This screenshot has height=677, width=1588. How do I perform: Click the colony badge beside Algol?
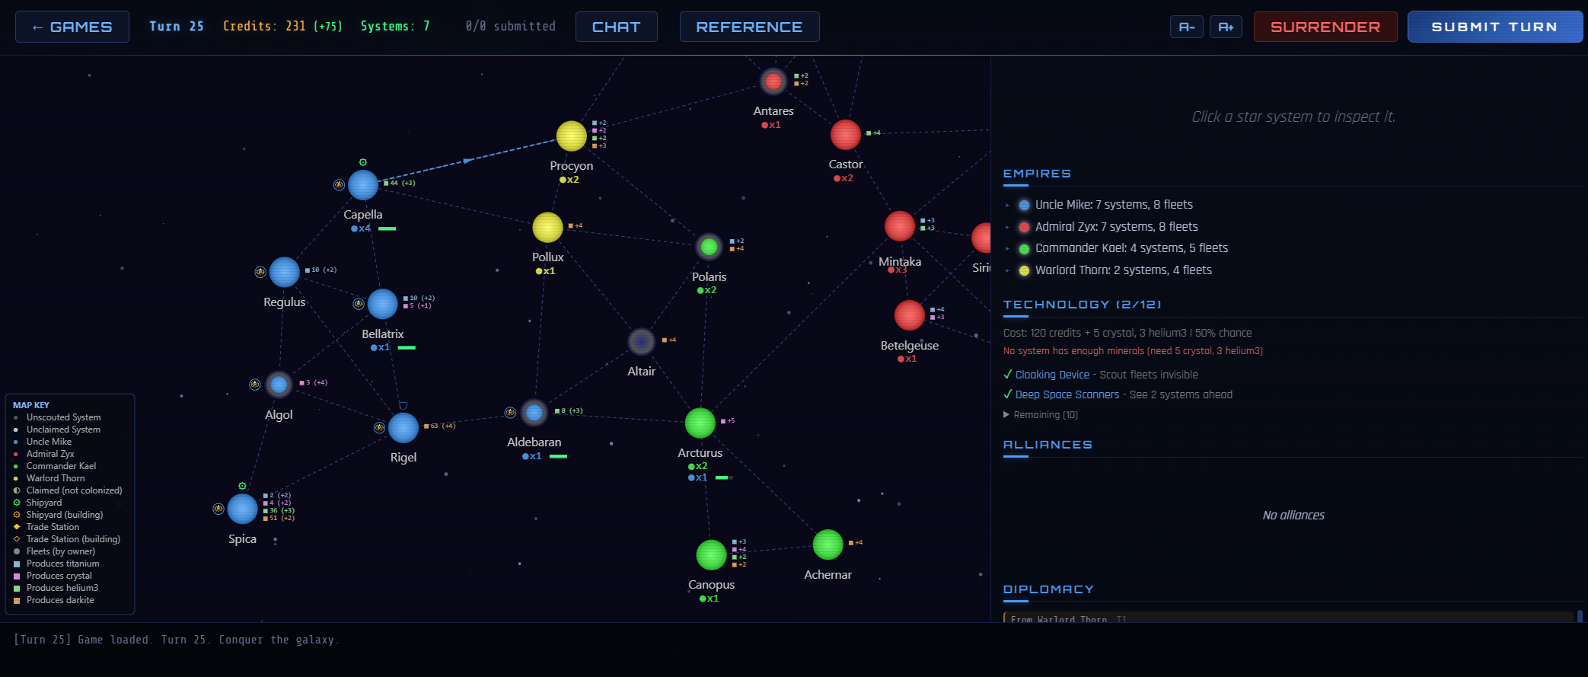click(255, 385)
